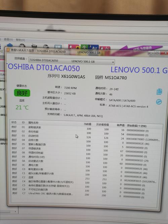This screenshot has width=168, height=224.
Task: Click the window-shaped toolbar icon behind dialog
Action: pyautogui.click(x=58, y=47)
